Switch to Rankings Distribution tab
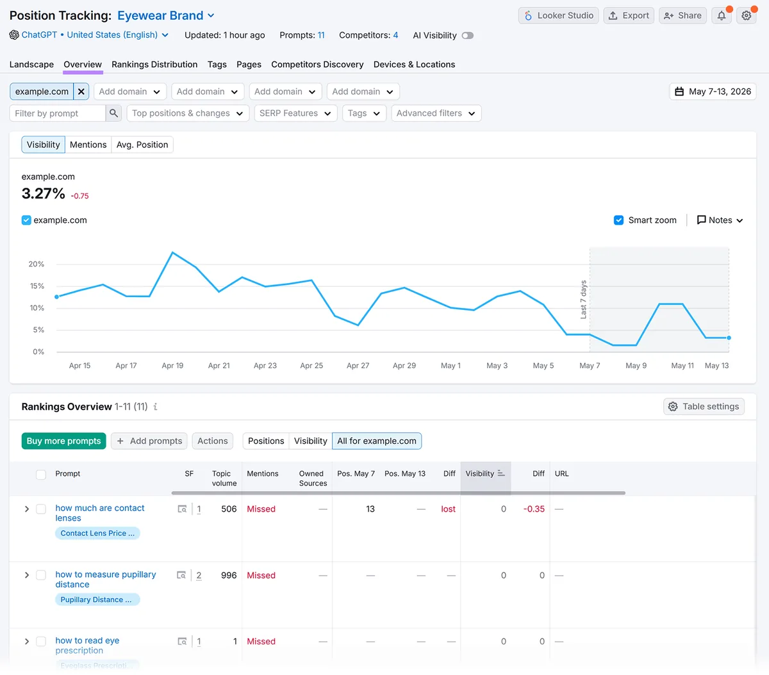The image size is (769, 675). pyautogui.click(x=154, y=64)
